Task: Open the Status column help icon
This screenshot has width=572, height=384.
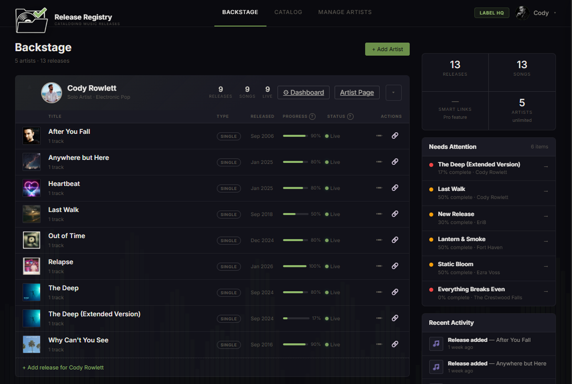Action: [x=350, y=116]
